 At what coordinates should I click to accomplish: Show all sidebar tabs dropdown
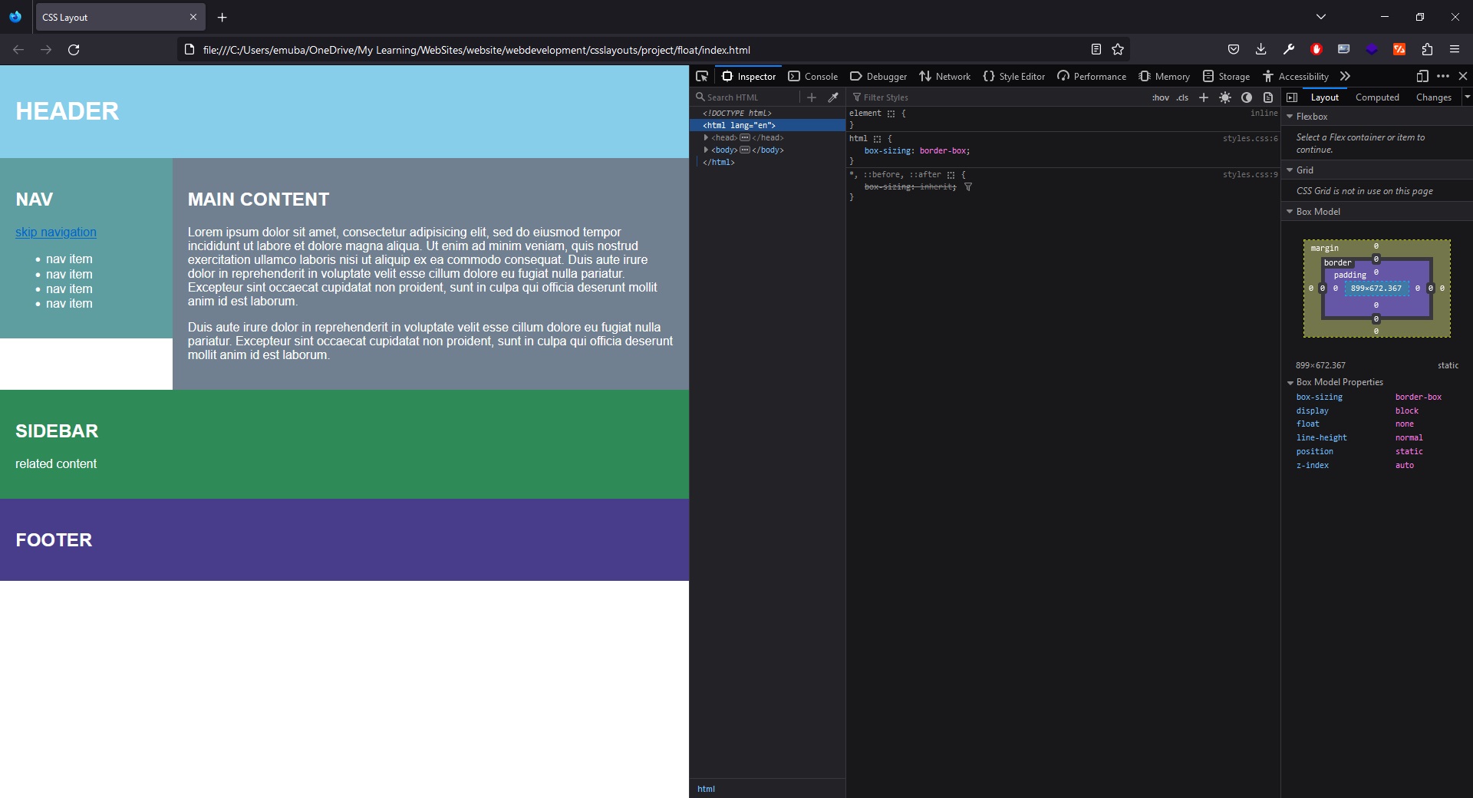[x=1467, y=97]
